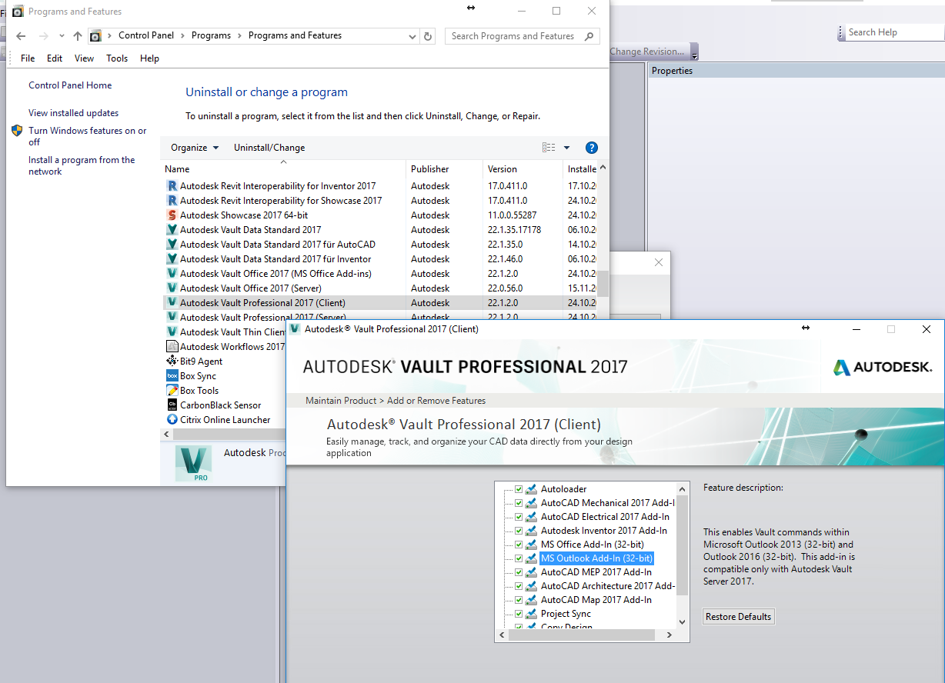Open the Tools menu
This screenshot has height=683, width=945.
[x=116, y=58]
